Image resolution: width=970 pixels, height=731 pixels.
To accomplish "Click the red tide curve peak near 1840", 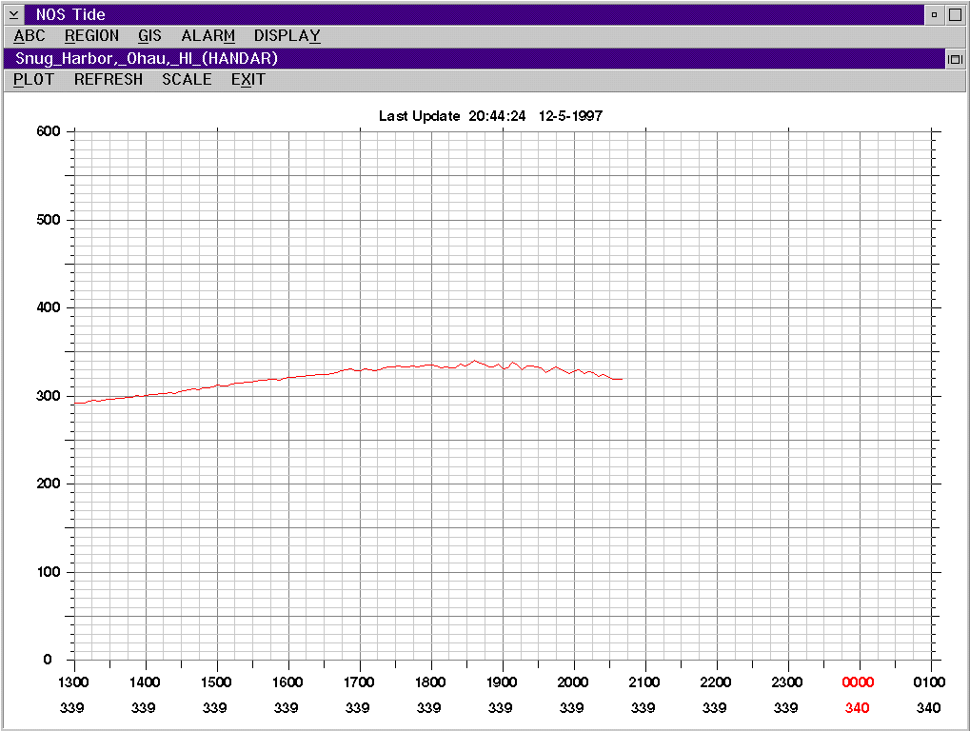I will 474,361.
